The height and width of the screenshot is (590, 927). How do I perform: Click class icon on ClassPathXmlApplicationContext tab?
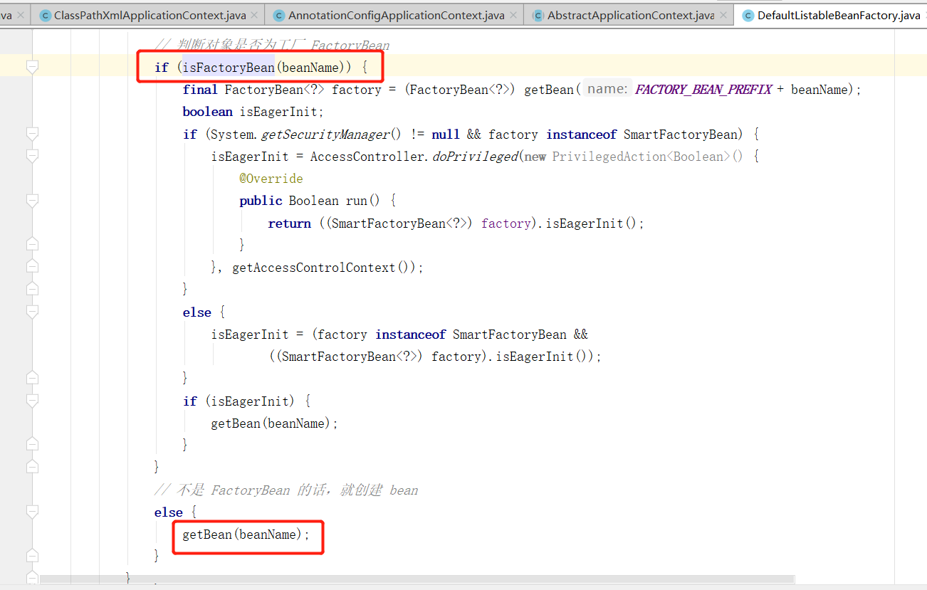(x=46, y=15)
